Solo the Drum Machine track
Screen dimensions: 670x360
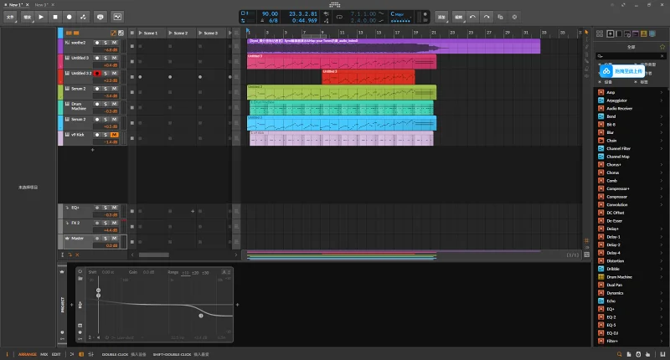click(106, 104)
